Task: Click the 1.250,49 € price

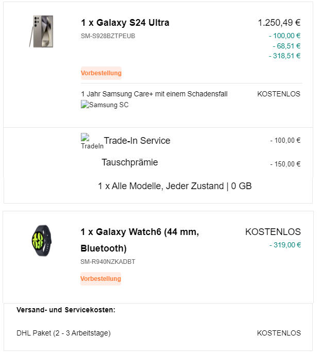Action: coord(279,23)
